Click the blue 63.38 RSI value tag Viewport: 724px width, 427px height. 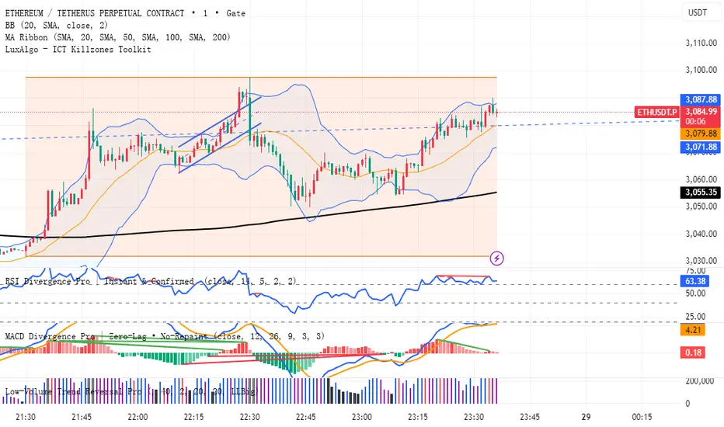(691, 281)
